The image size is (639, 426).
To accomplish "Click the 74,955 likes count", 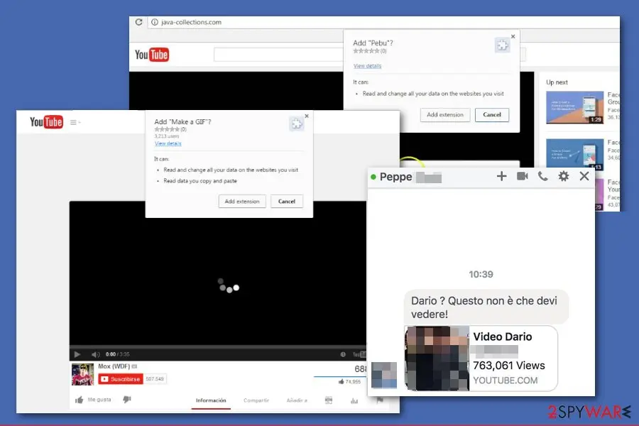I will pyautogui.click(x=349, y=381).
